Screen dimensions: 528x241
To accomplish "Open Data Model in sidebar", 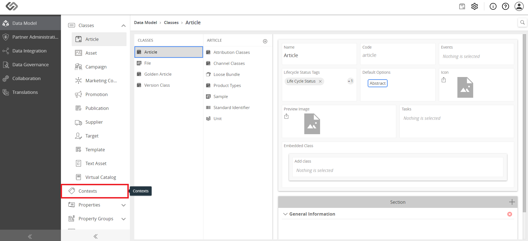I will point(30,23).
